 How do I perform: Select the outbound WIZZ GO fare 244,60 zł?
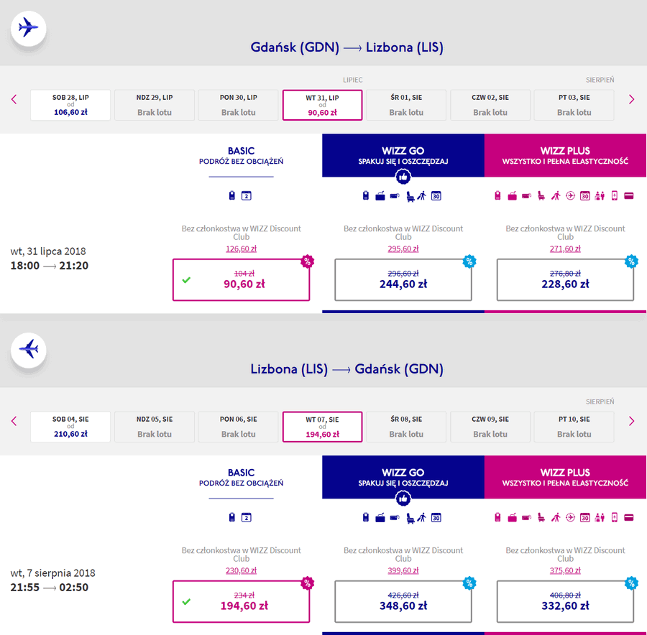click(403, 279)
